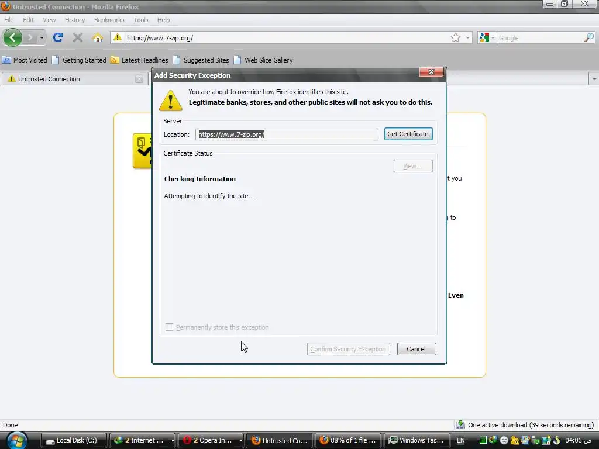Click the stop loading X icon
The width and height of the screenshot is (599, 449).
tap(78, 37)
